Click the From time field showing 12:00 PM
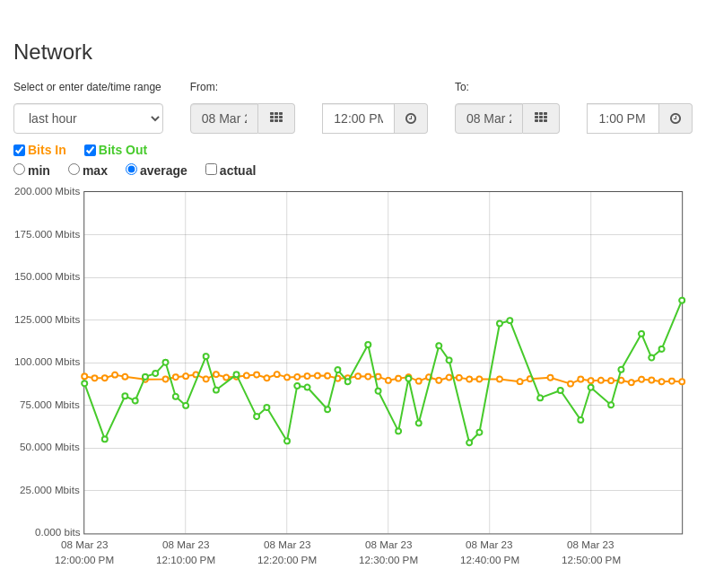 coord(359,118)
